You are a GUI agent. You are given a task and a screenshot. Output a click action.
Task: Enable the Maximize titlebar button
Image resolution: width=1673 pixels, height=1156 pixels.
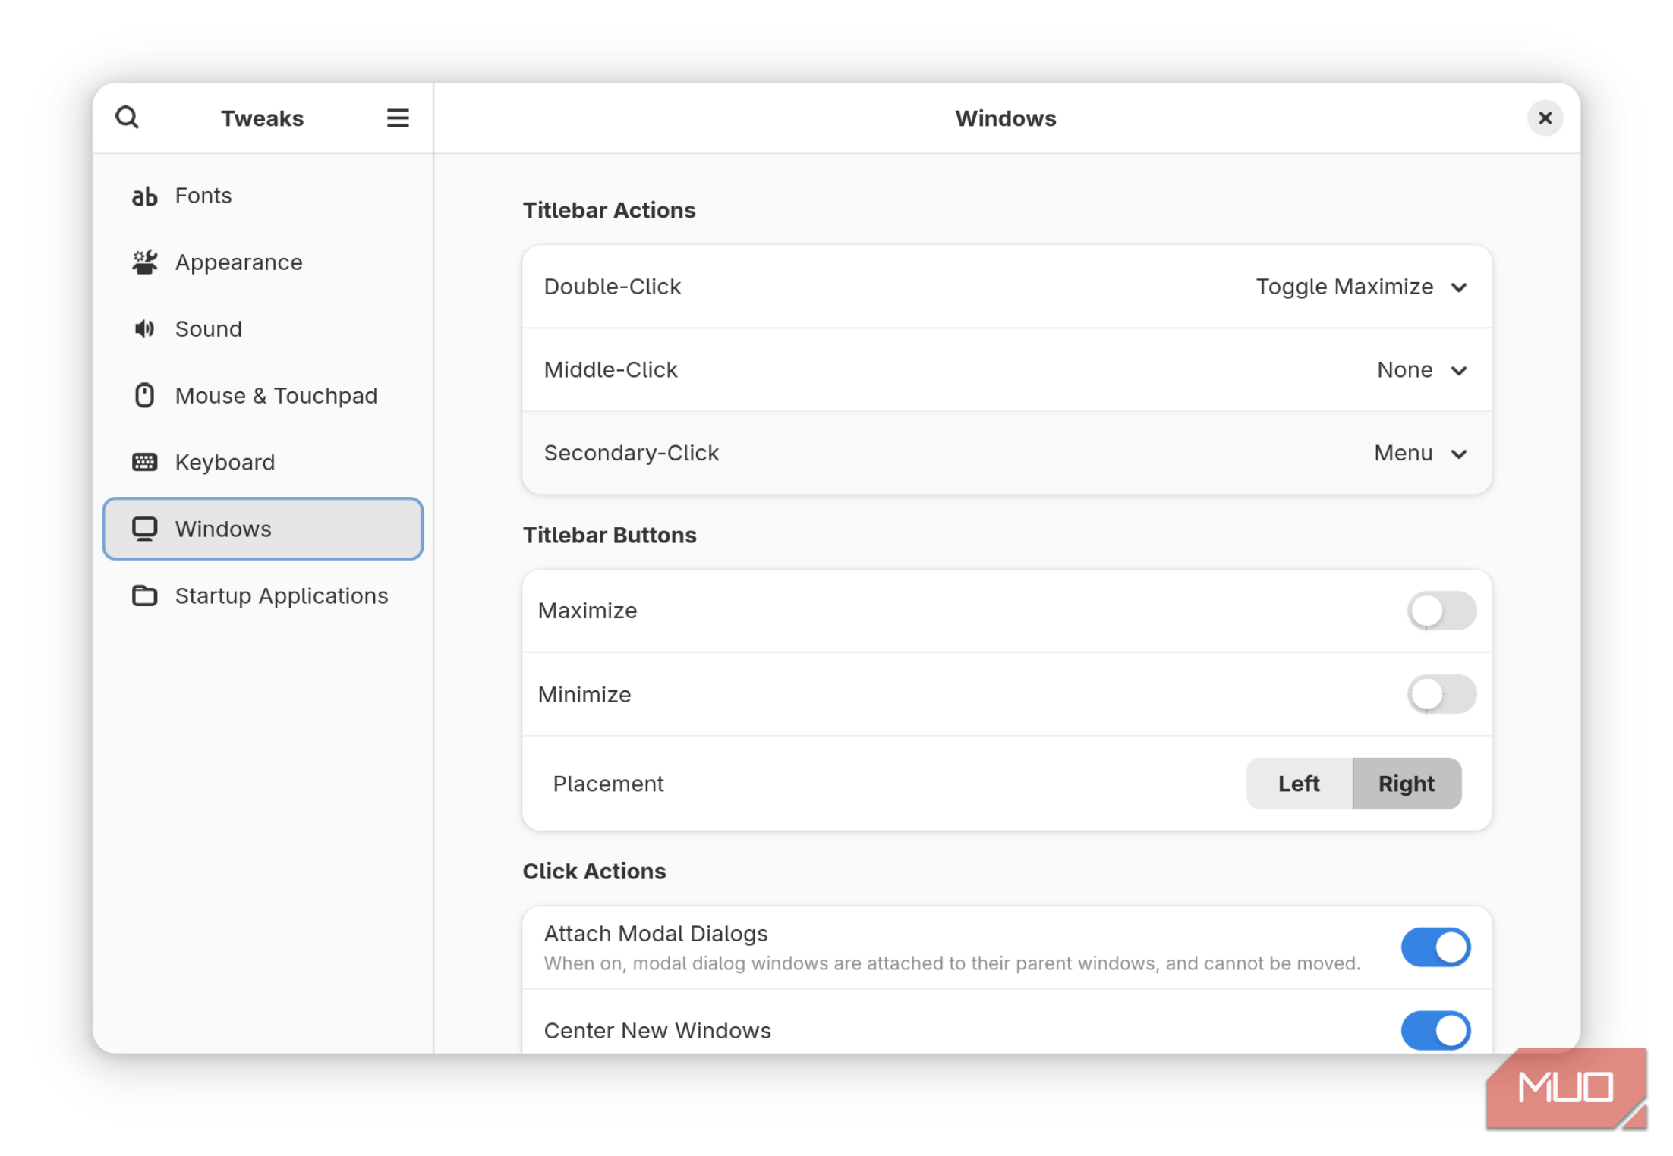[1441, 611]
